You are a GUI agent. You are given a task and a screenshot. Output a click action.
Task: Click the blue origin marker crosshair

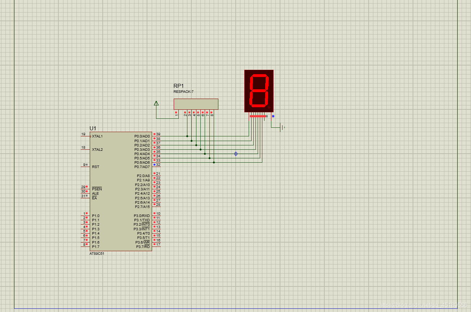[236, 154]
